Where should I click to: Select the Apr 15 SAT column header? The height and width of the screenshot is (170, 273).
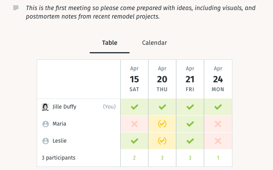tap(135, 79)
